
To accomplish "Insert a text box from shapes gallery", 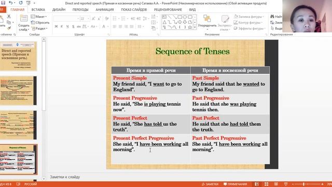I will click(164, 17).
